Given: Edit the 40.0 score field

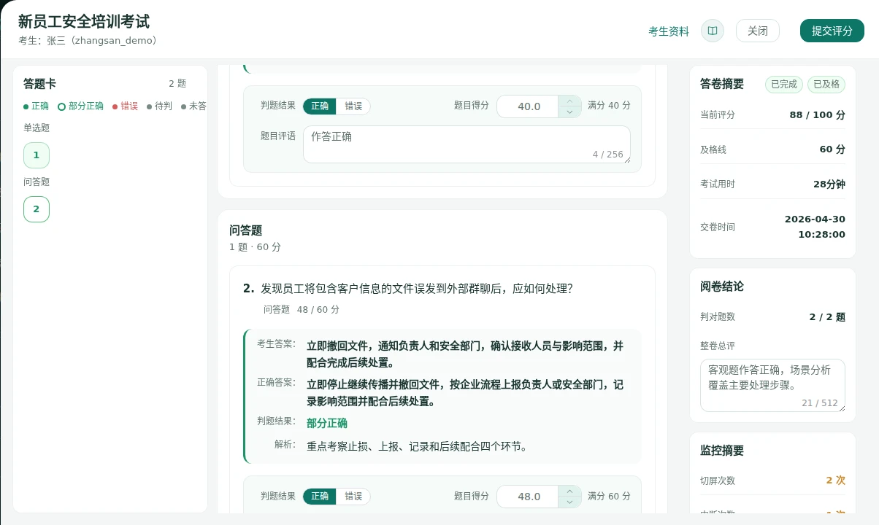Looking at the screenshot, I should point(528,106).
